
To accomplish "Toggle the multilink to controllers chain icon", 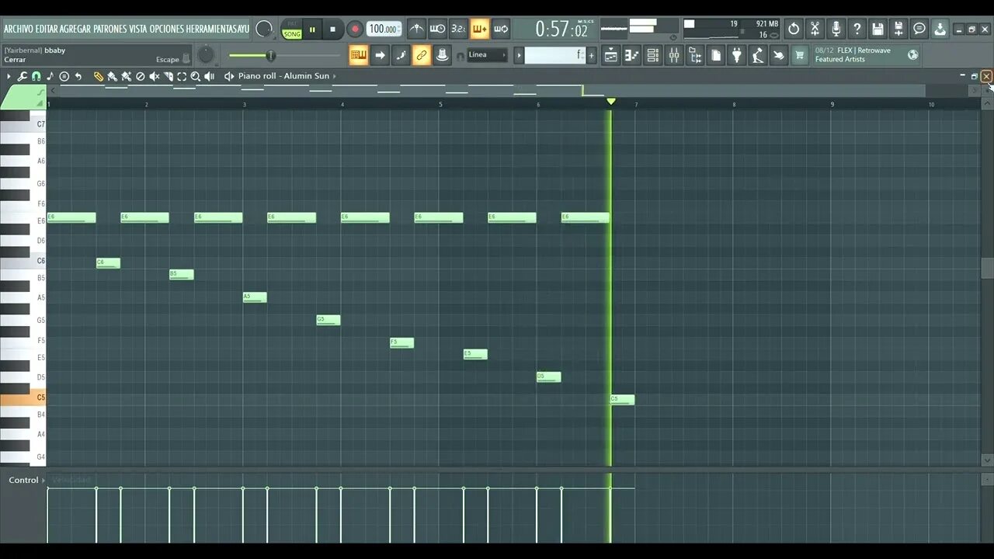I will tap(422, 55).
